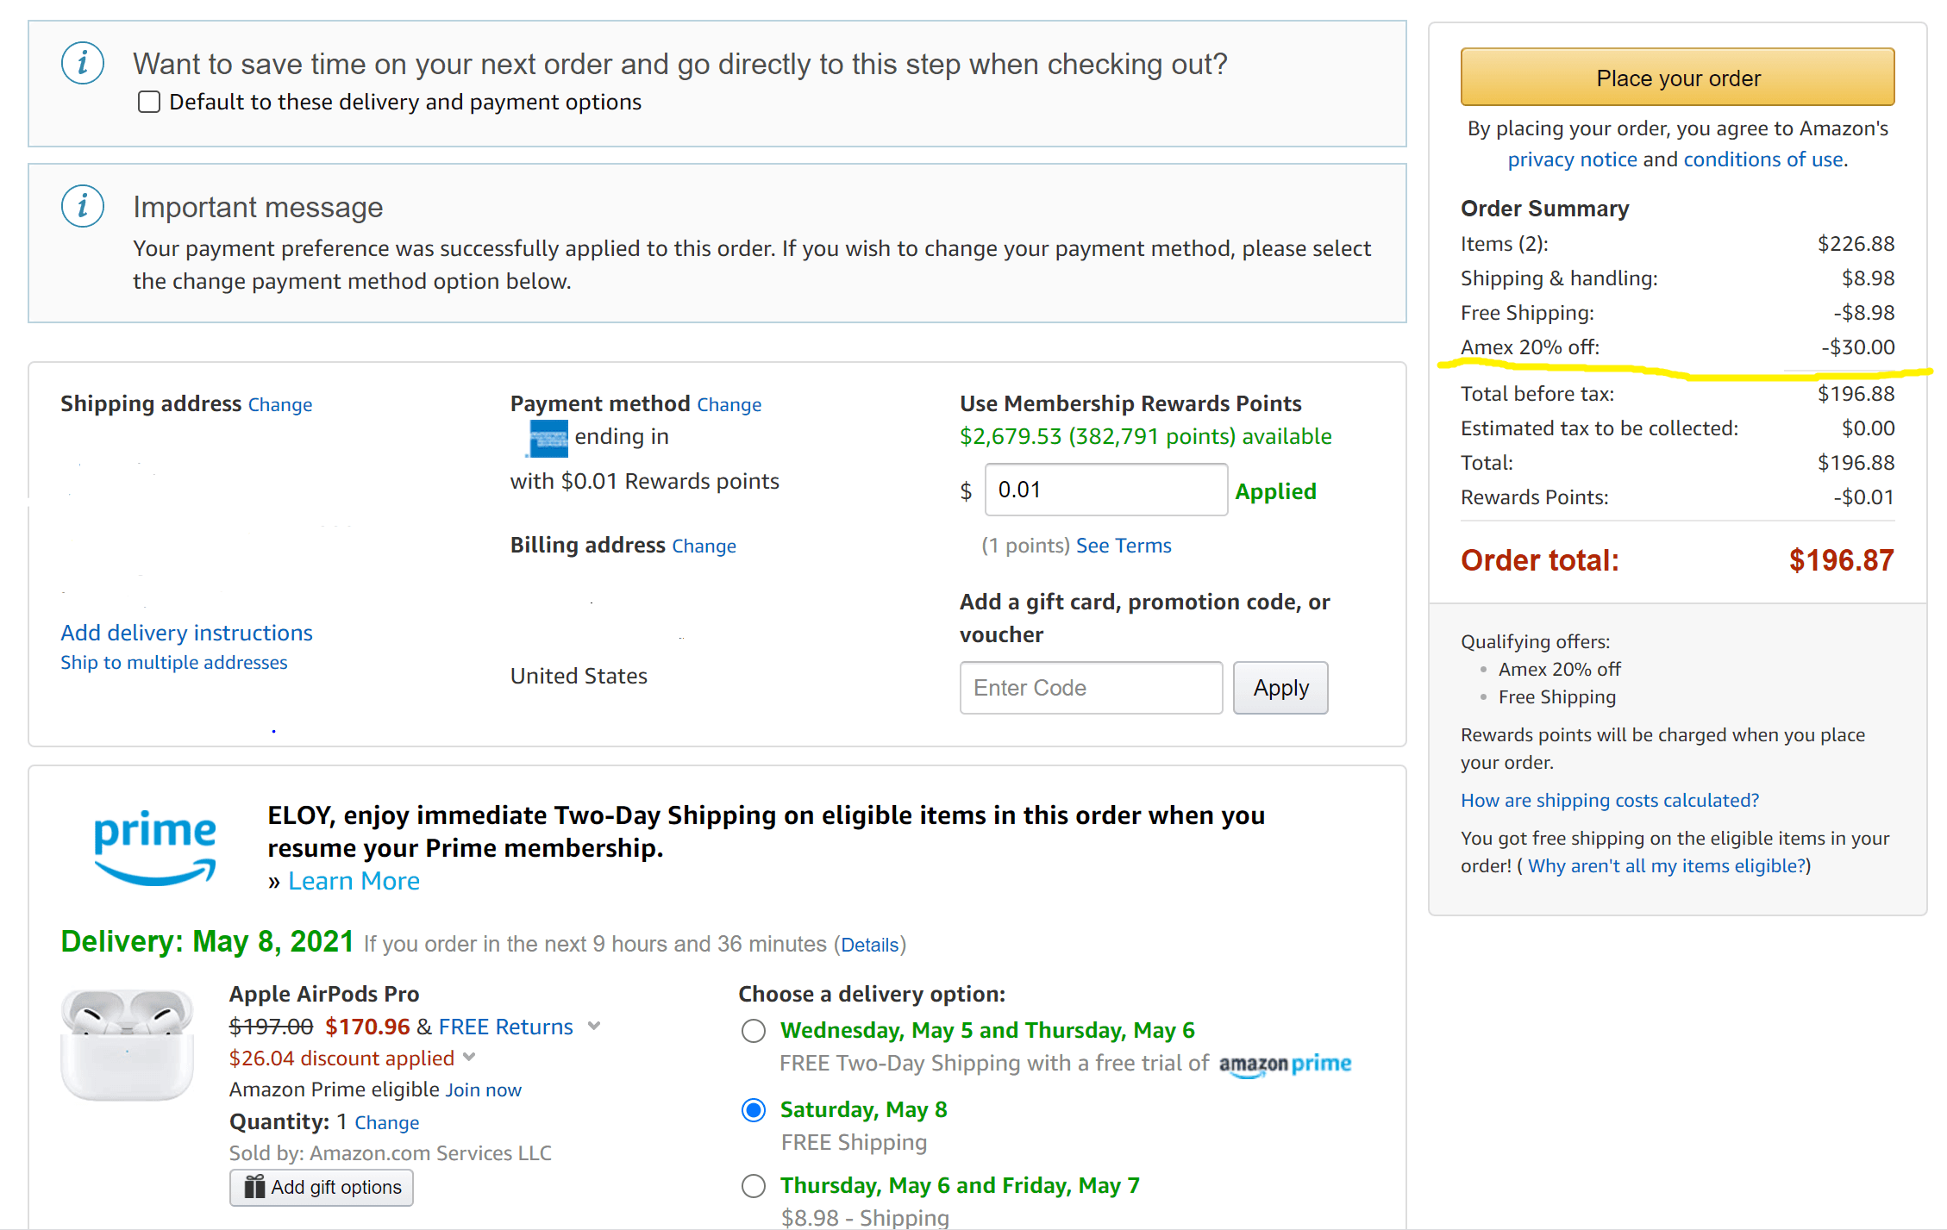
Task: Expand the FREE Returns dropdown arrow
Action: (x=594, y=1026)
